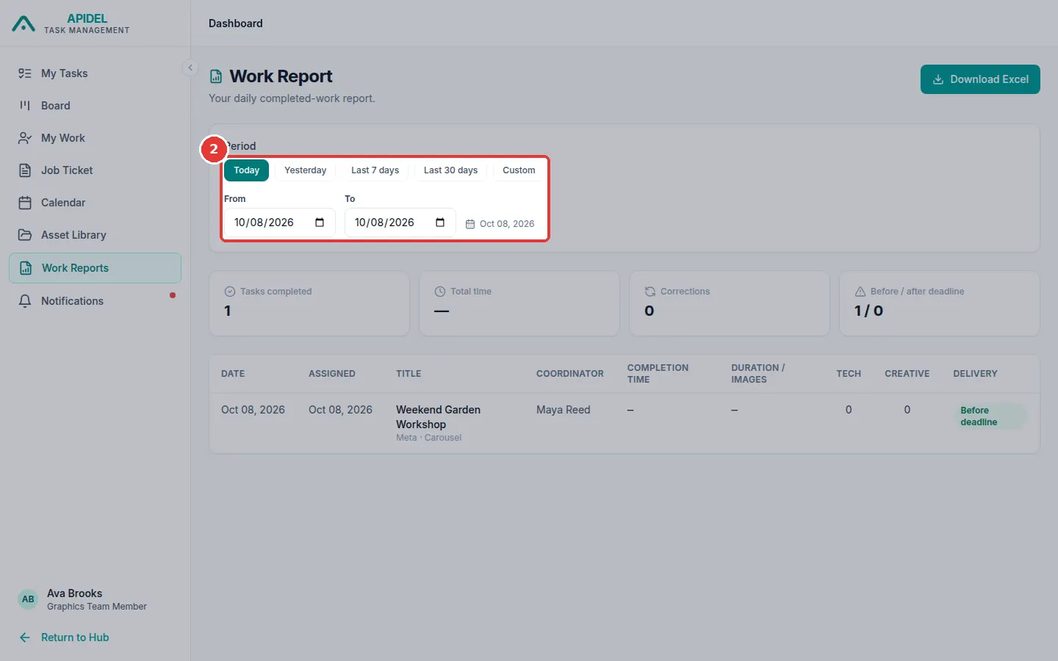The width and height of the screenshot is (1058, 661).
Task: Click the My Work person icon
Action: coord(25,138)
